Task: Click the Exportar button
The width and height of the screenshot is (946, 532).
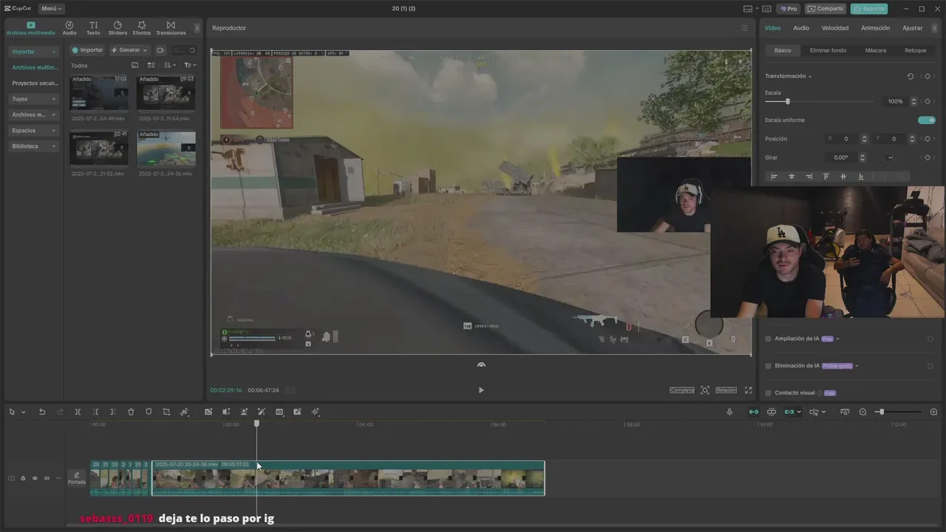Action: 869,9
